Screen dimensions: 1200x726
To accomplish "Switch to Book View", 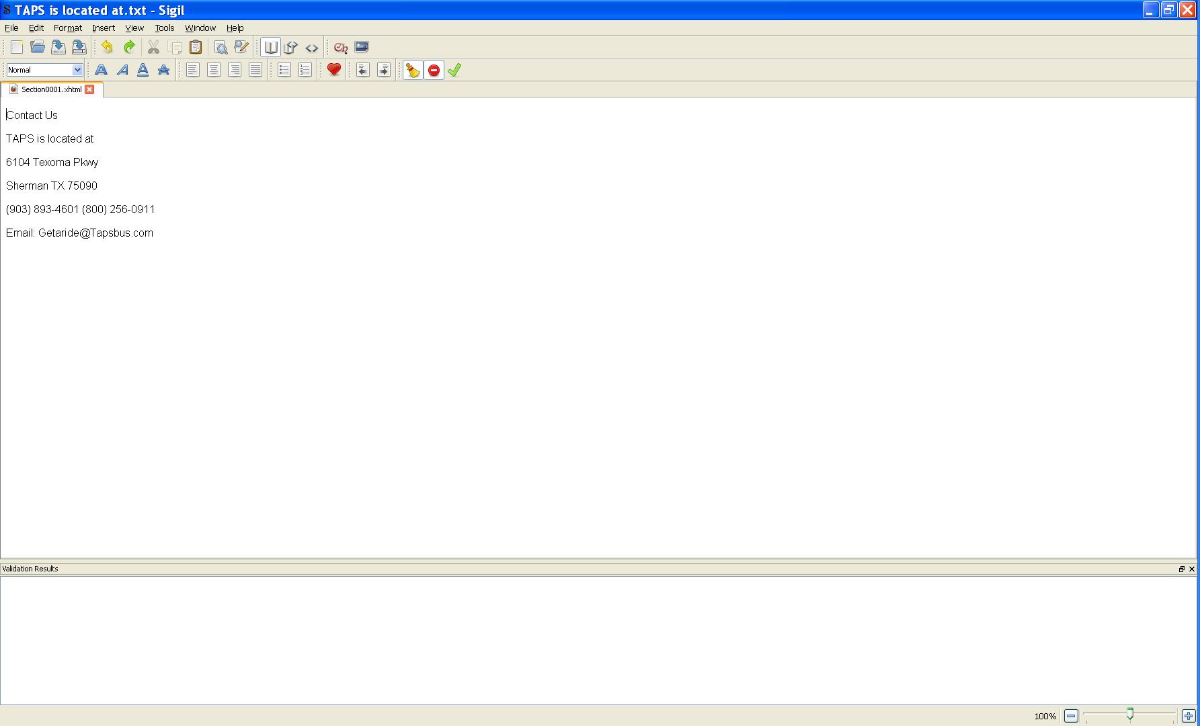I will (x=270, y=47).
